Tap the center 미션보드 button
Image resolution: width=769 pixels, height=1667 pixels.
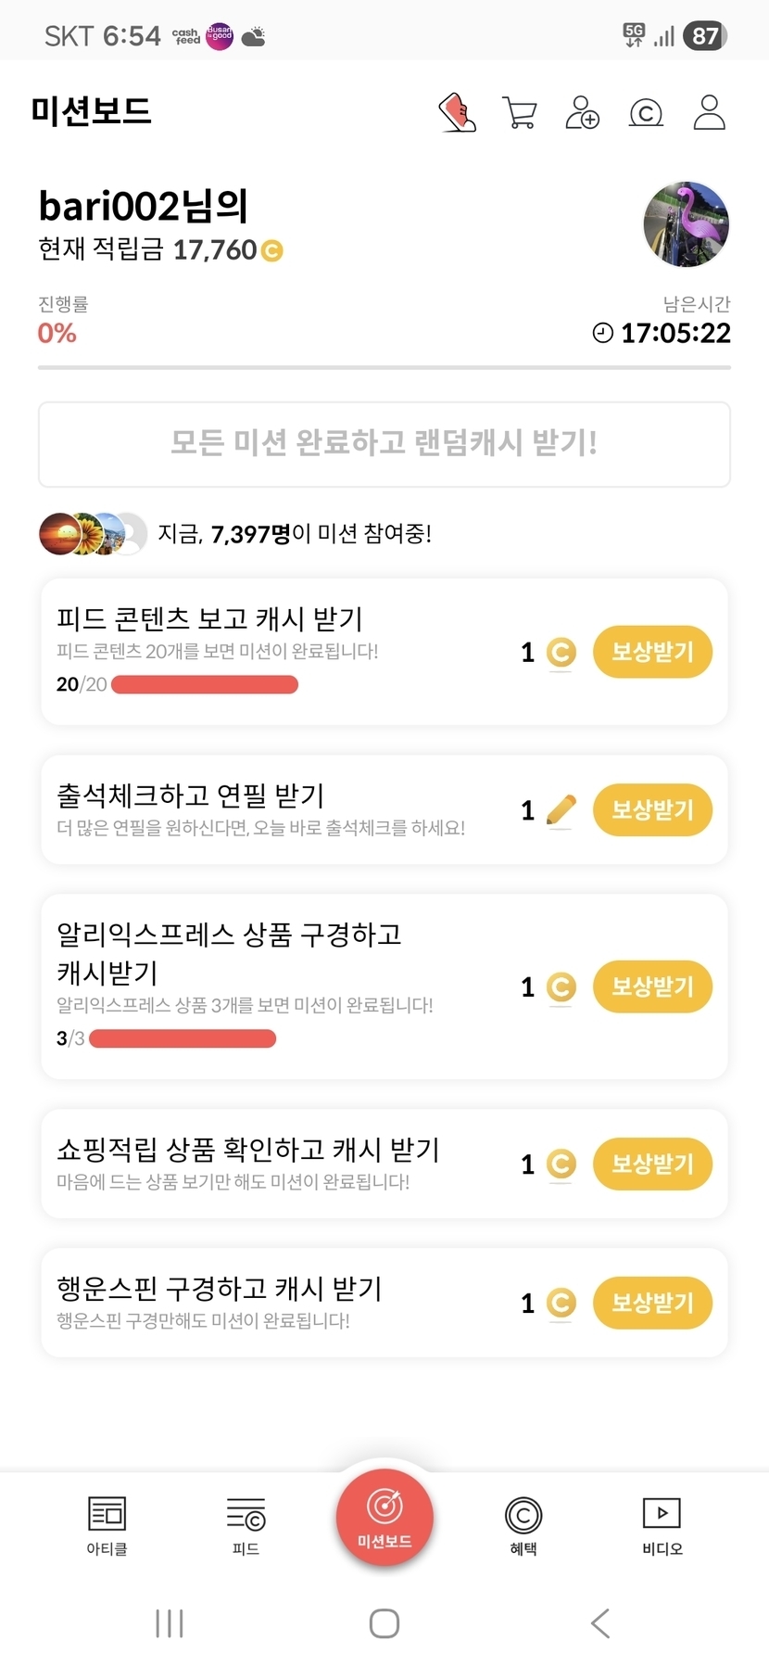[x=384, y=1518]
